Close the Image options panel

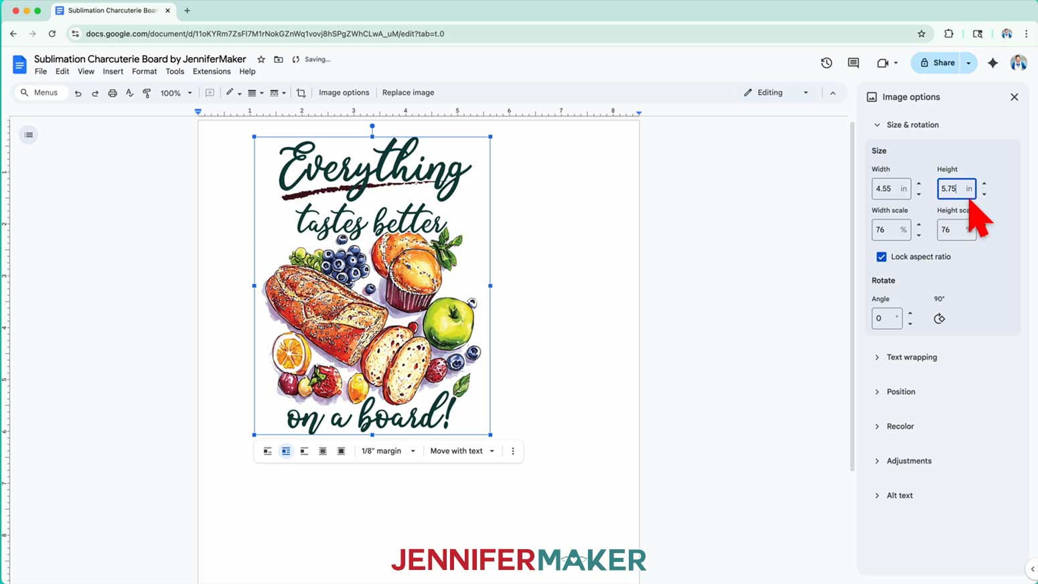click(x=1015, y=97)
